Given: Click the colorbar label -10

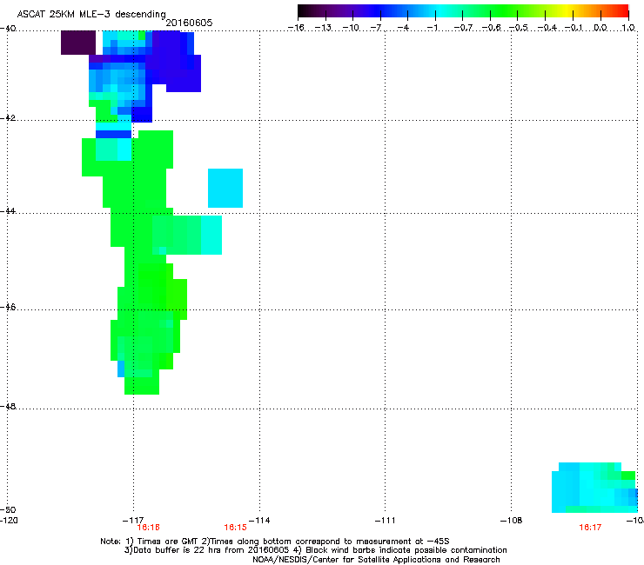Looking at the screenshot, I should coord(351,28).
